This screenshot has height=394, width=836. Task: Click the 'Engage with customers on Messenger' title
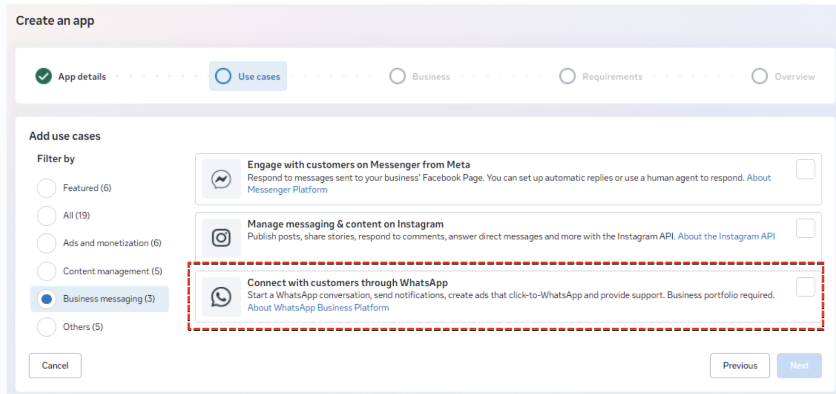coord(359,165)
